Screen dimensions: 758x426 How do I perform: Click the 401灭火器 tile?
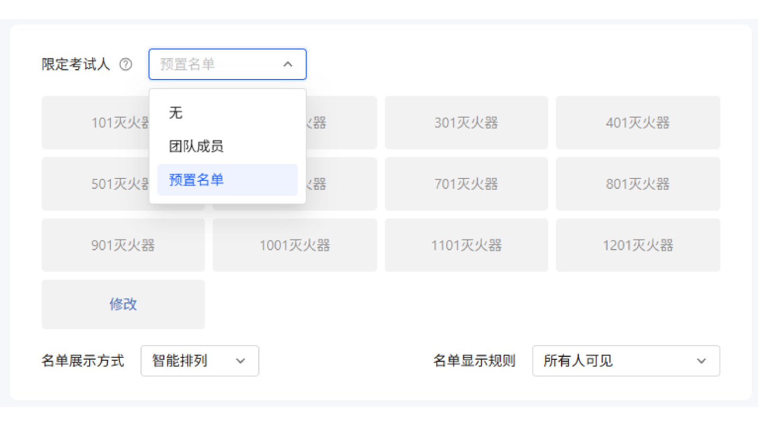pyautogui.click(x=638, y=123)
